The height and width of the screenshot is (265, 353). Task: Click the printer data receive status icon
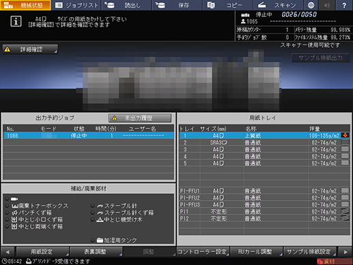(29, 261)
